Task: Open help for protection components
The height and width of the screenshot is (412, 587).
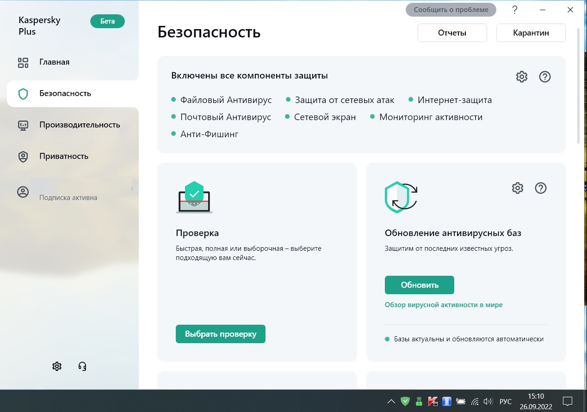Action: pos(545,77)
